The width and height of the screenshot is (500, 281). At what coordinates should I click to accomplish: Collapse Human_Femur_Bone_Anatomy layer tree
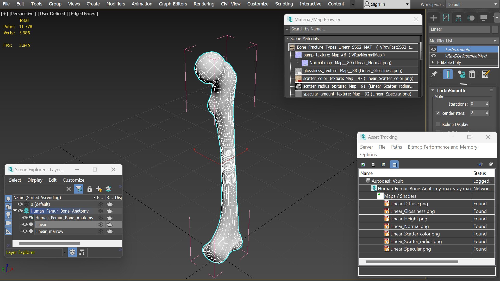tap(15, 211)
